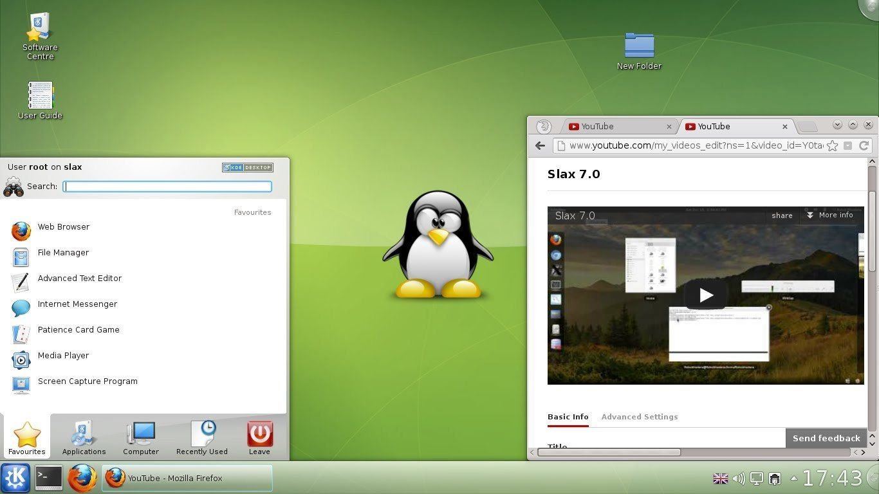Open the terminal from the taskbar

click(49, 478)
